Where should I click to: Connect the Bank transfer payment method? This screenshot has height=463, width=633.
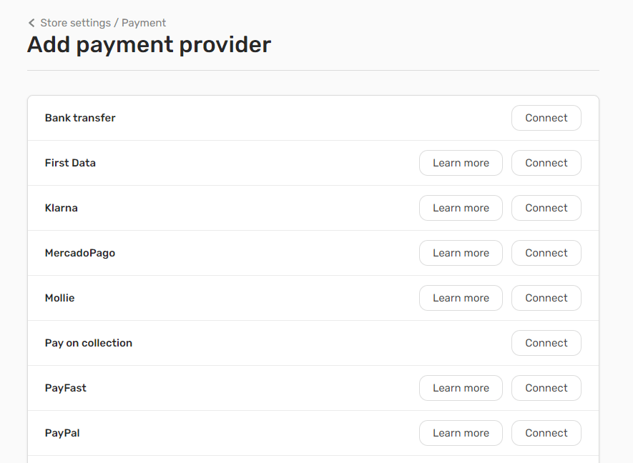(x=546, y=117)
